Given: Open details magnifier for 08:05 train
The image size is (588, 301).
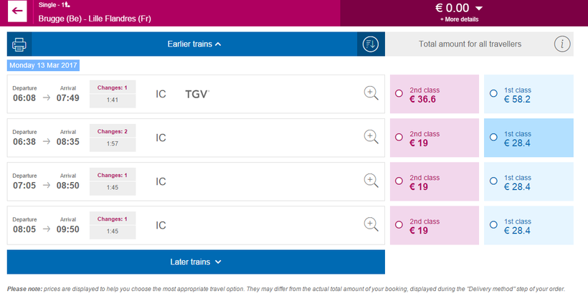Looking at the screenshot, I should (371, 224).
